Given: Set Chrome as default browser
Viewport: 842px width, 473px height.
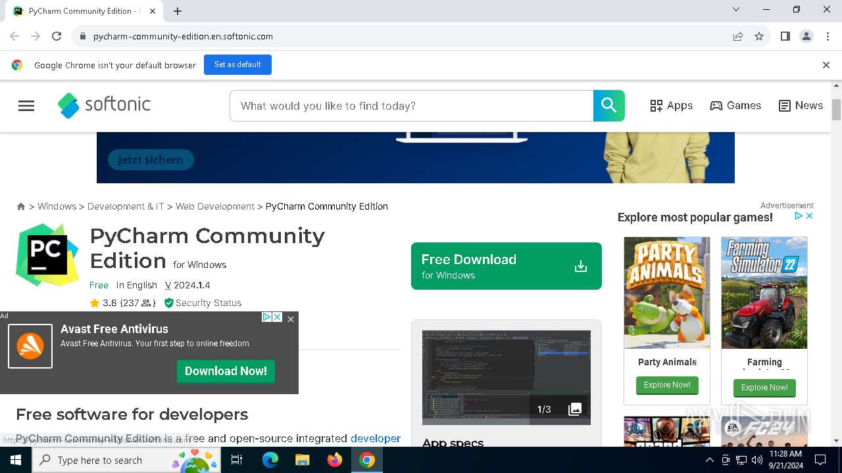Looking at the screenshot, I should click(237, 64).
